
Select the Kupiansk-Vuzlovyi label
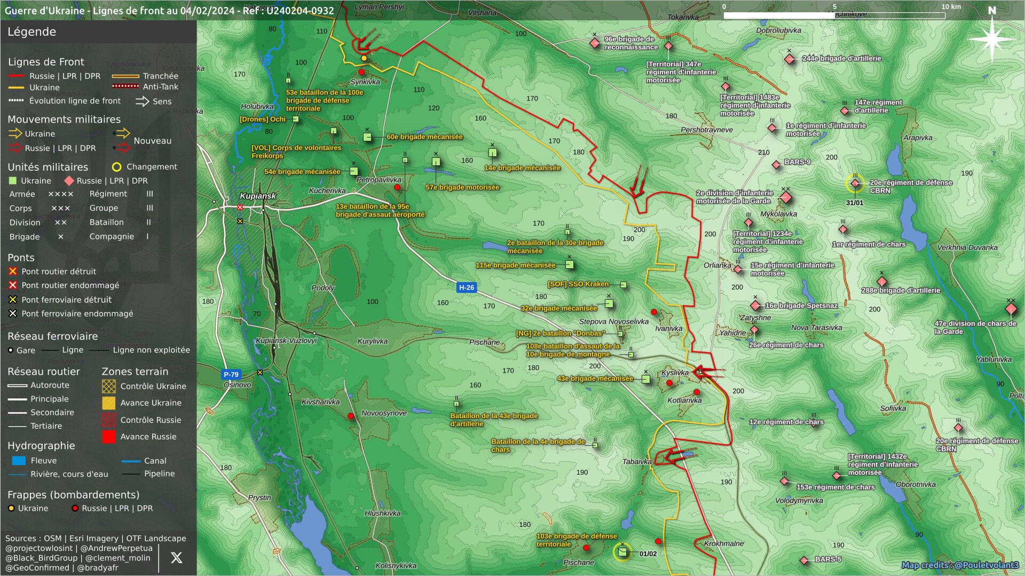point(286,340)
